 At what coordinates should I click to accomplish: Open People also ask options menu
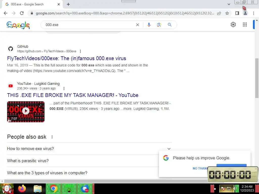click(x=52, y=137)
